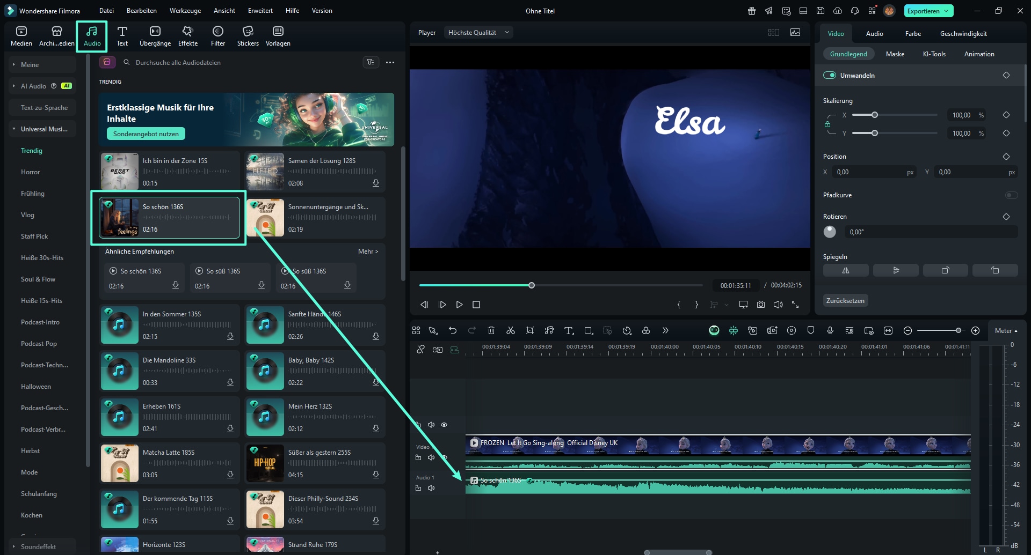Click the fullscreen expand icon in player

pyautogui.click(x=795, y=305)
